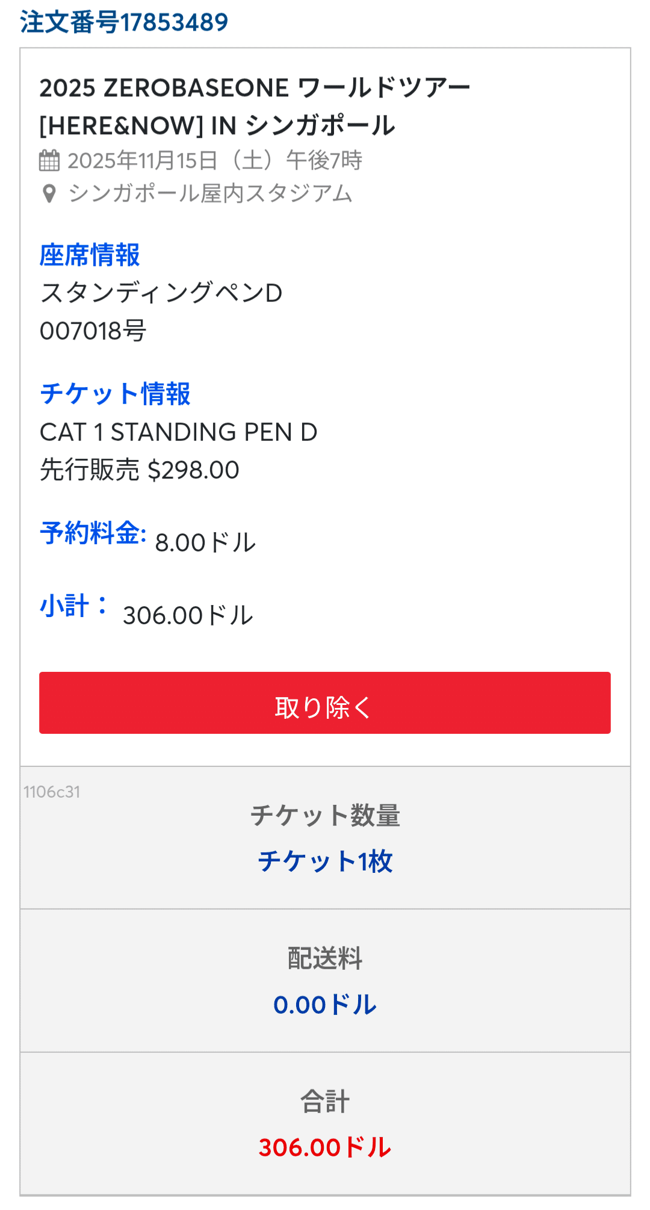Click the 8.00ドル booking fee amount
Viewport: 650px width, 1210px height.
205,543
